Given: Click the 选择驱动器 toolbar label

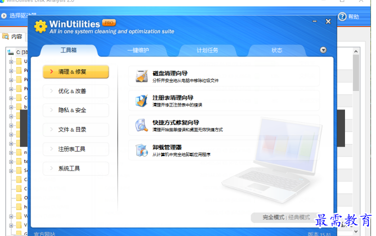Looking at the screenshot, I should tap(22, 15).
